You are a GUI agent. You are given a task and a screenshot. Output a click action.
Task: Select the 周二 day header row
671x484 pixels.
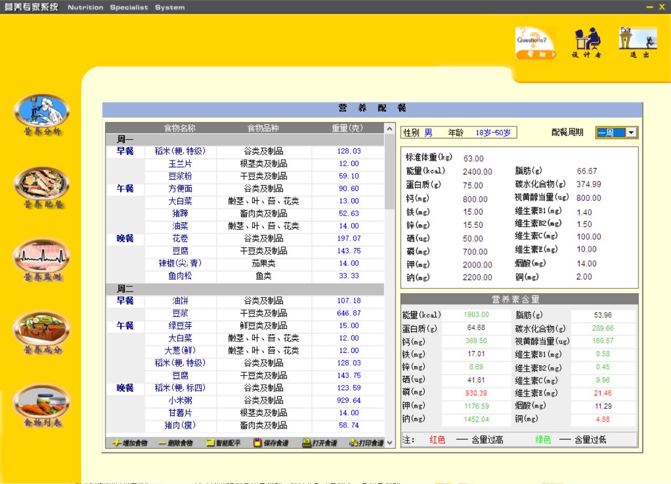coord(245,289)
